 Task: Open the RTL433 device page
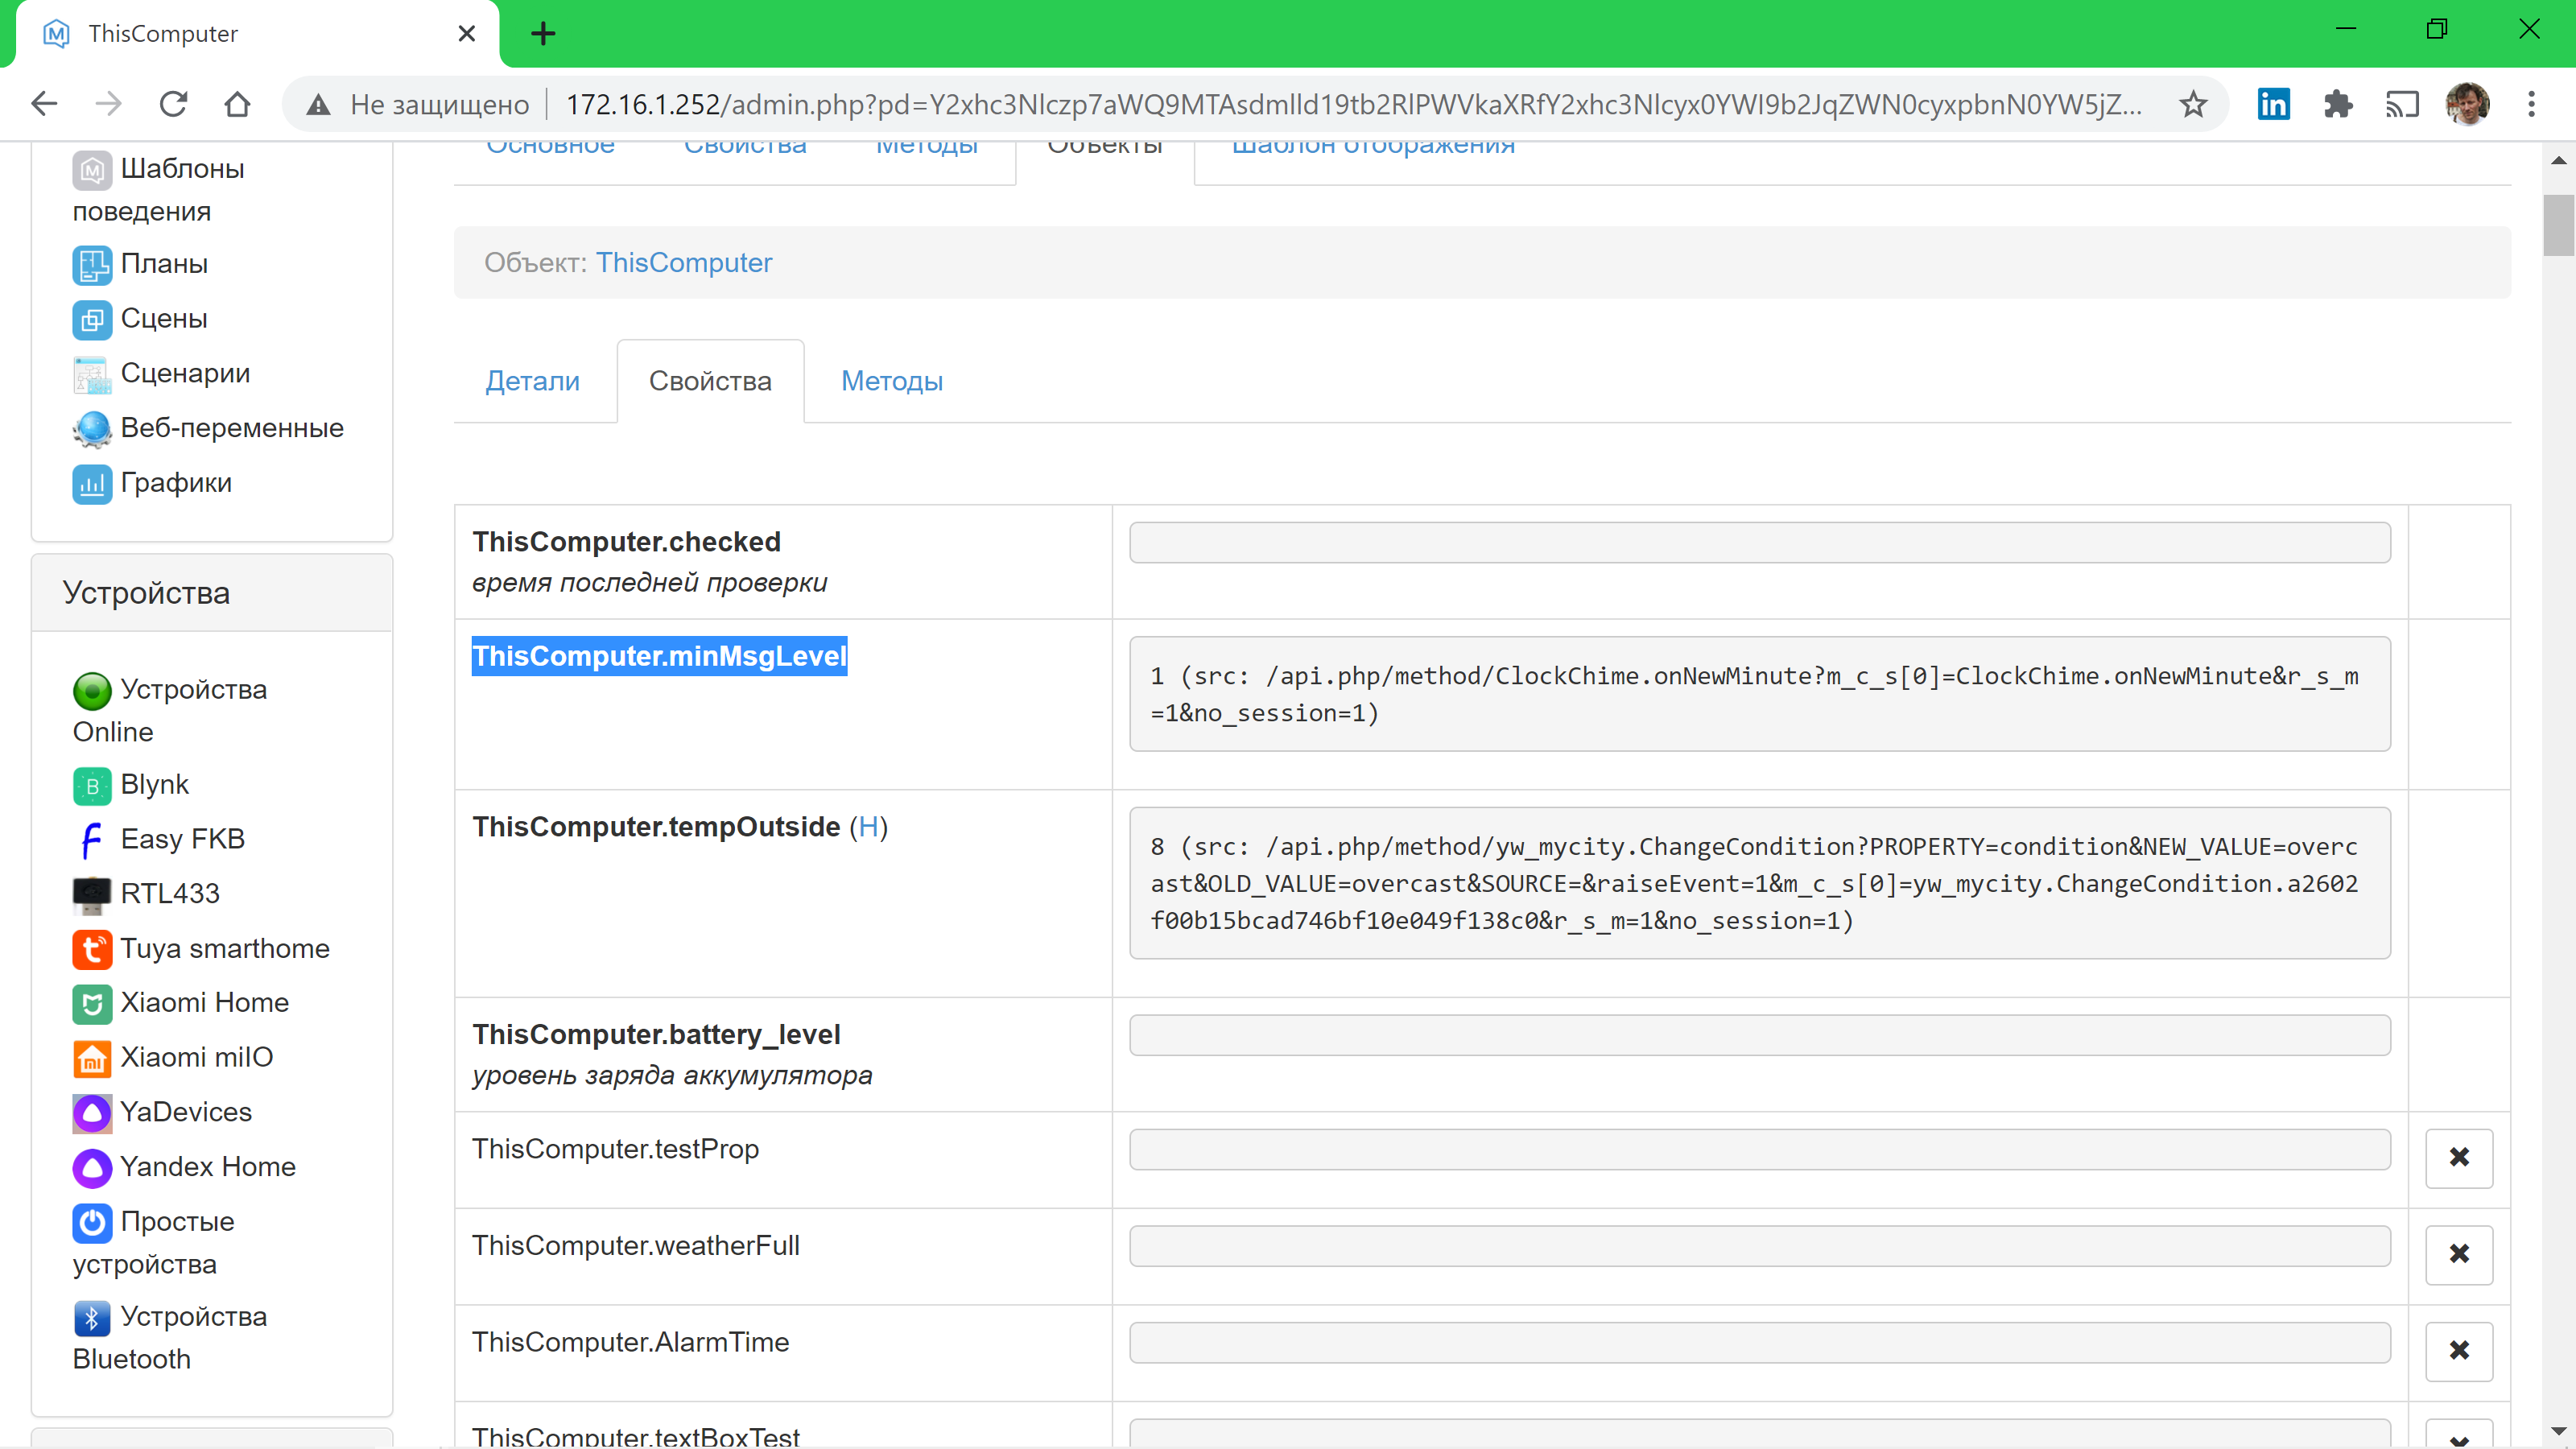click(170, 893)
